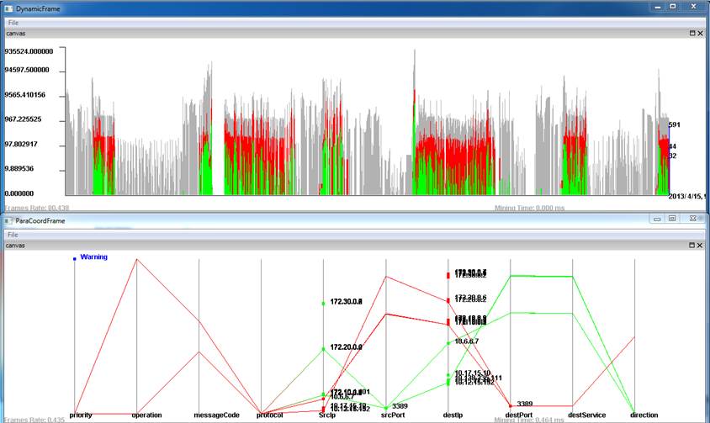Click the 3389 label beside srcPort axis

pos(400,406)
